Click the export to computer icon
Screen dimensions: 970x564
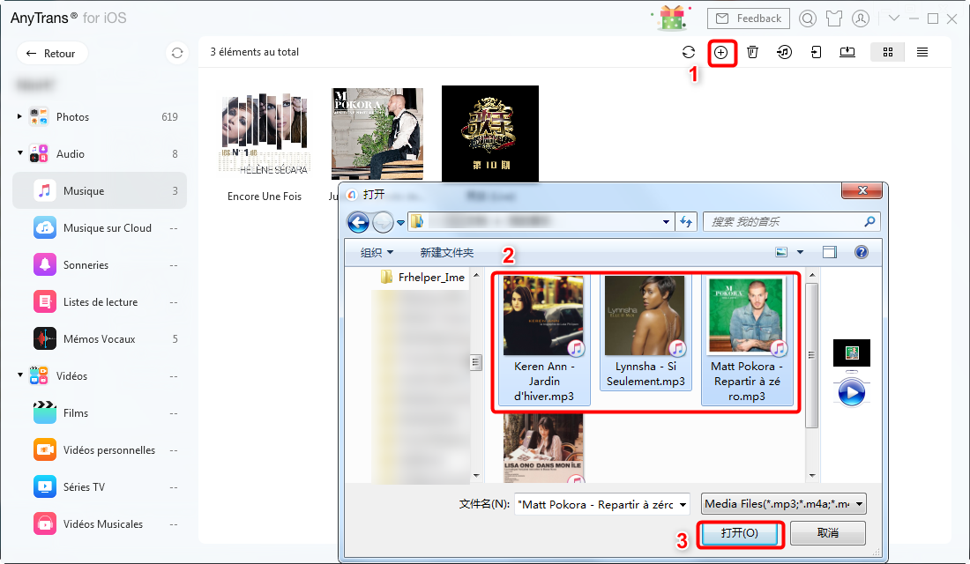tap(847, 53)
